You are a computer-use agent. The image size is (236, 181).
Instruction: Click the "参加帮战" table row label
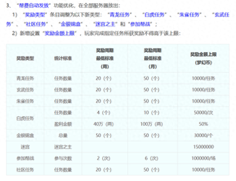pos(25,158)
